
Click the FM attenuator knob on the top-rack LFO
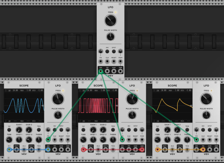click(x=101, y=51)
